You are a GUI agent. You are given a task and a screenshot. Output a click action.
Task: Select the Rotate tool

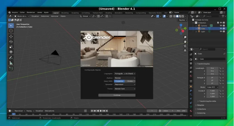11,42
